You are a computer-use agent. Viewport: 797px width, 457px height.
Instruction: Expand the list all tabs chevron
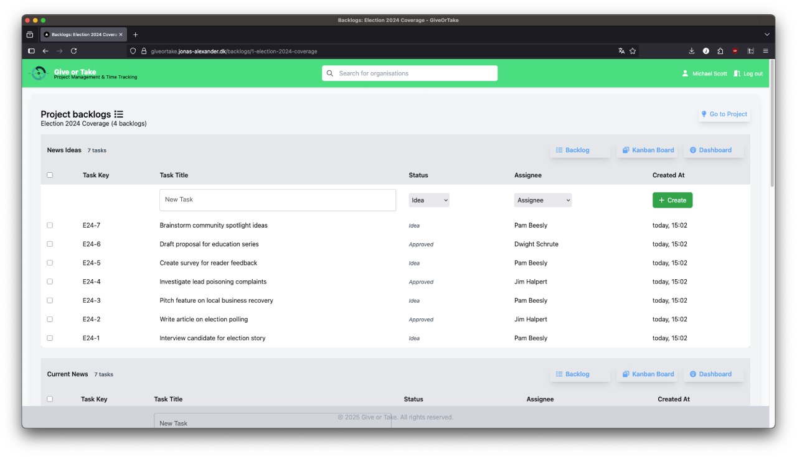click(766, 35)
